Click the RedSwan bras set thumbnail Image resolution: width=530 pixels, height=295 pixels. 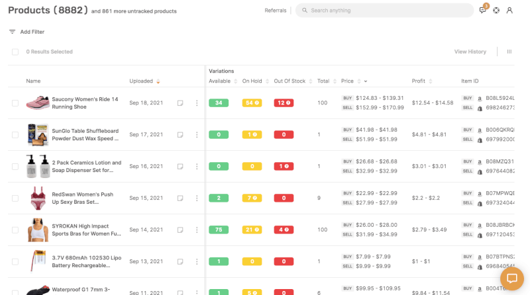click(x=38, y=198)
